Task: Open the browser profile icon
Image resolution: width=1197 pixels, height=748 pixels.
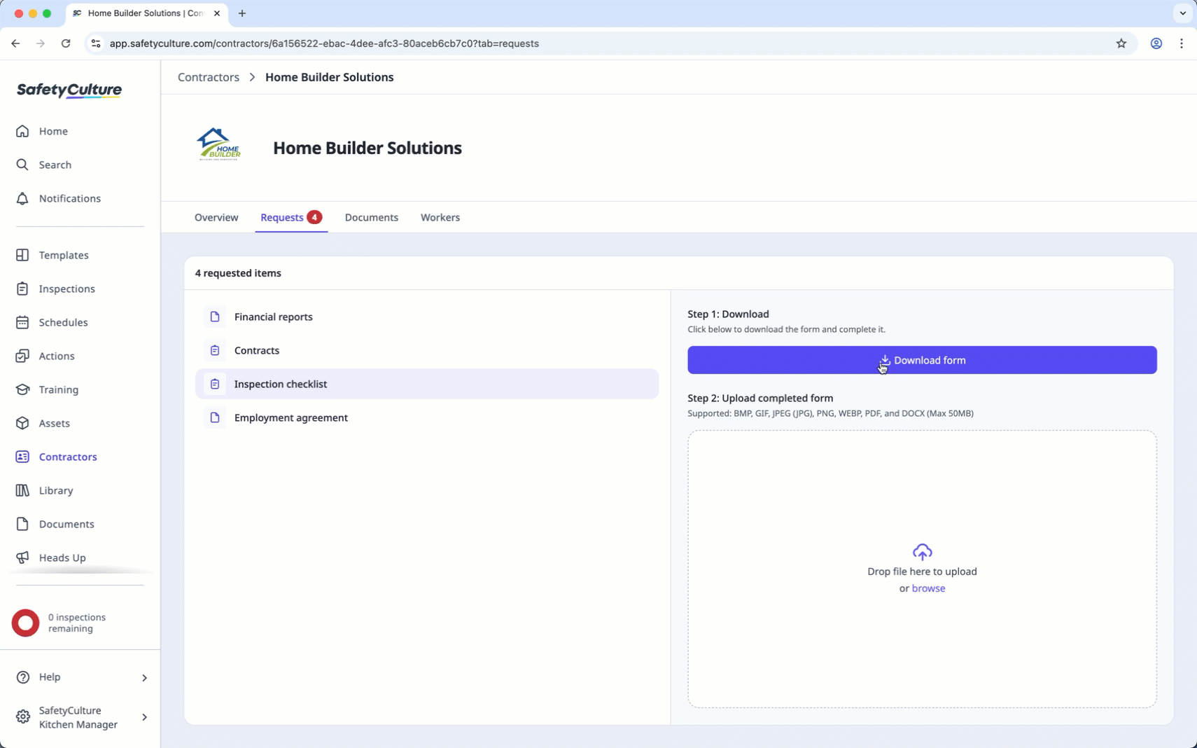Action: (x=1156, y=43)
